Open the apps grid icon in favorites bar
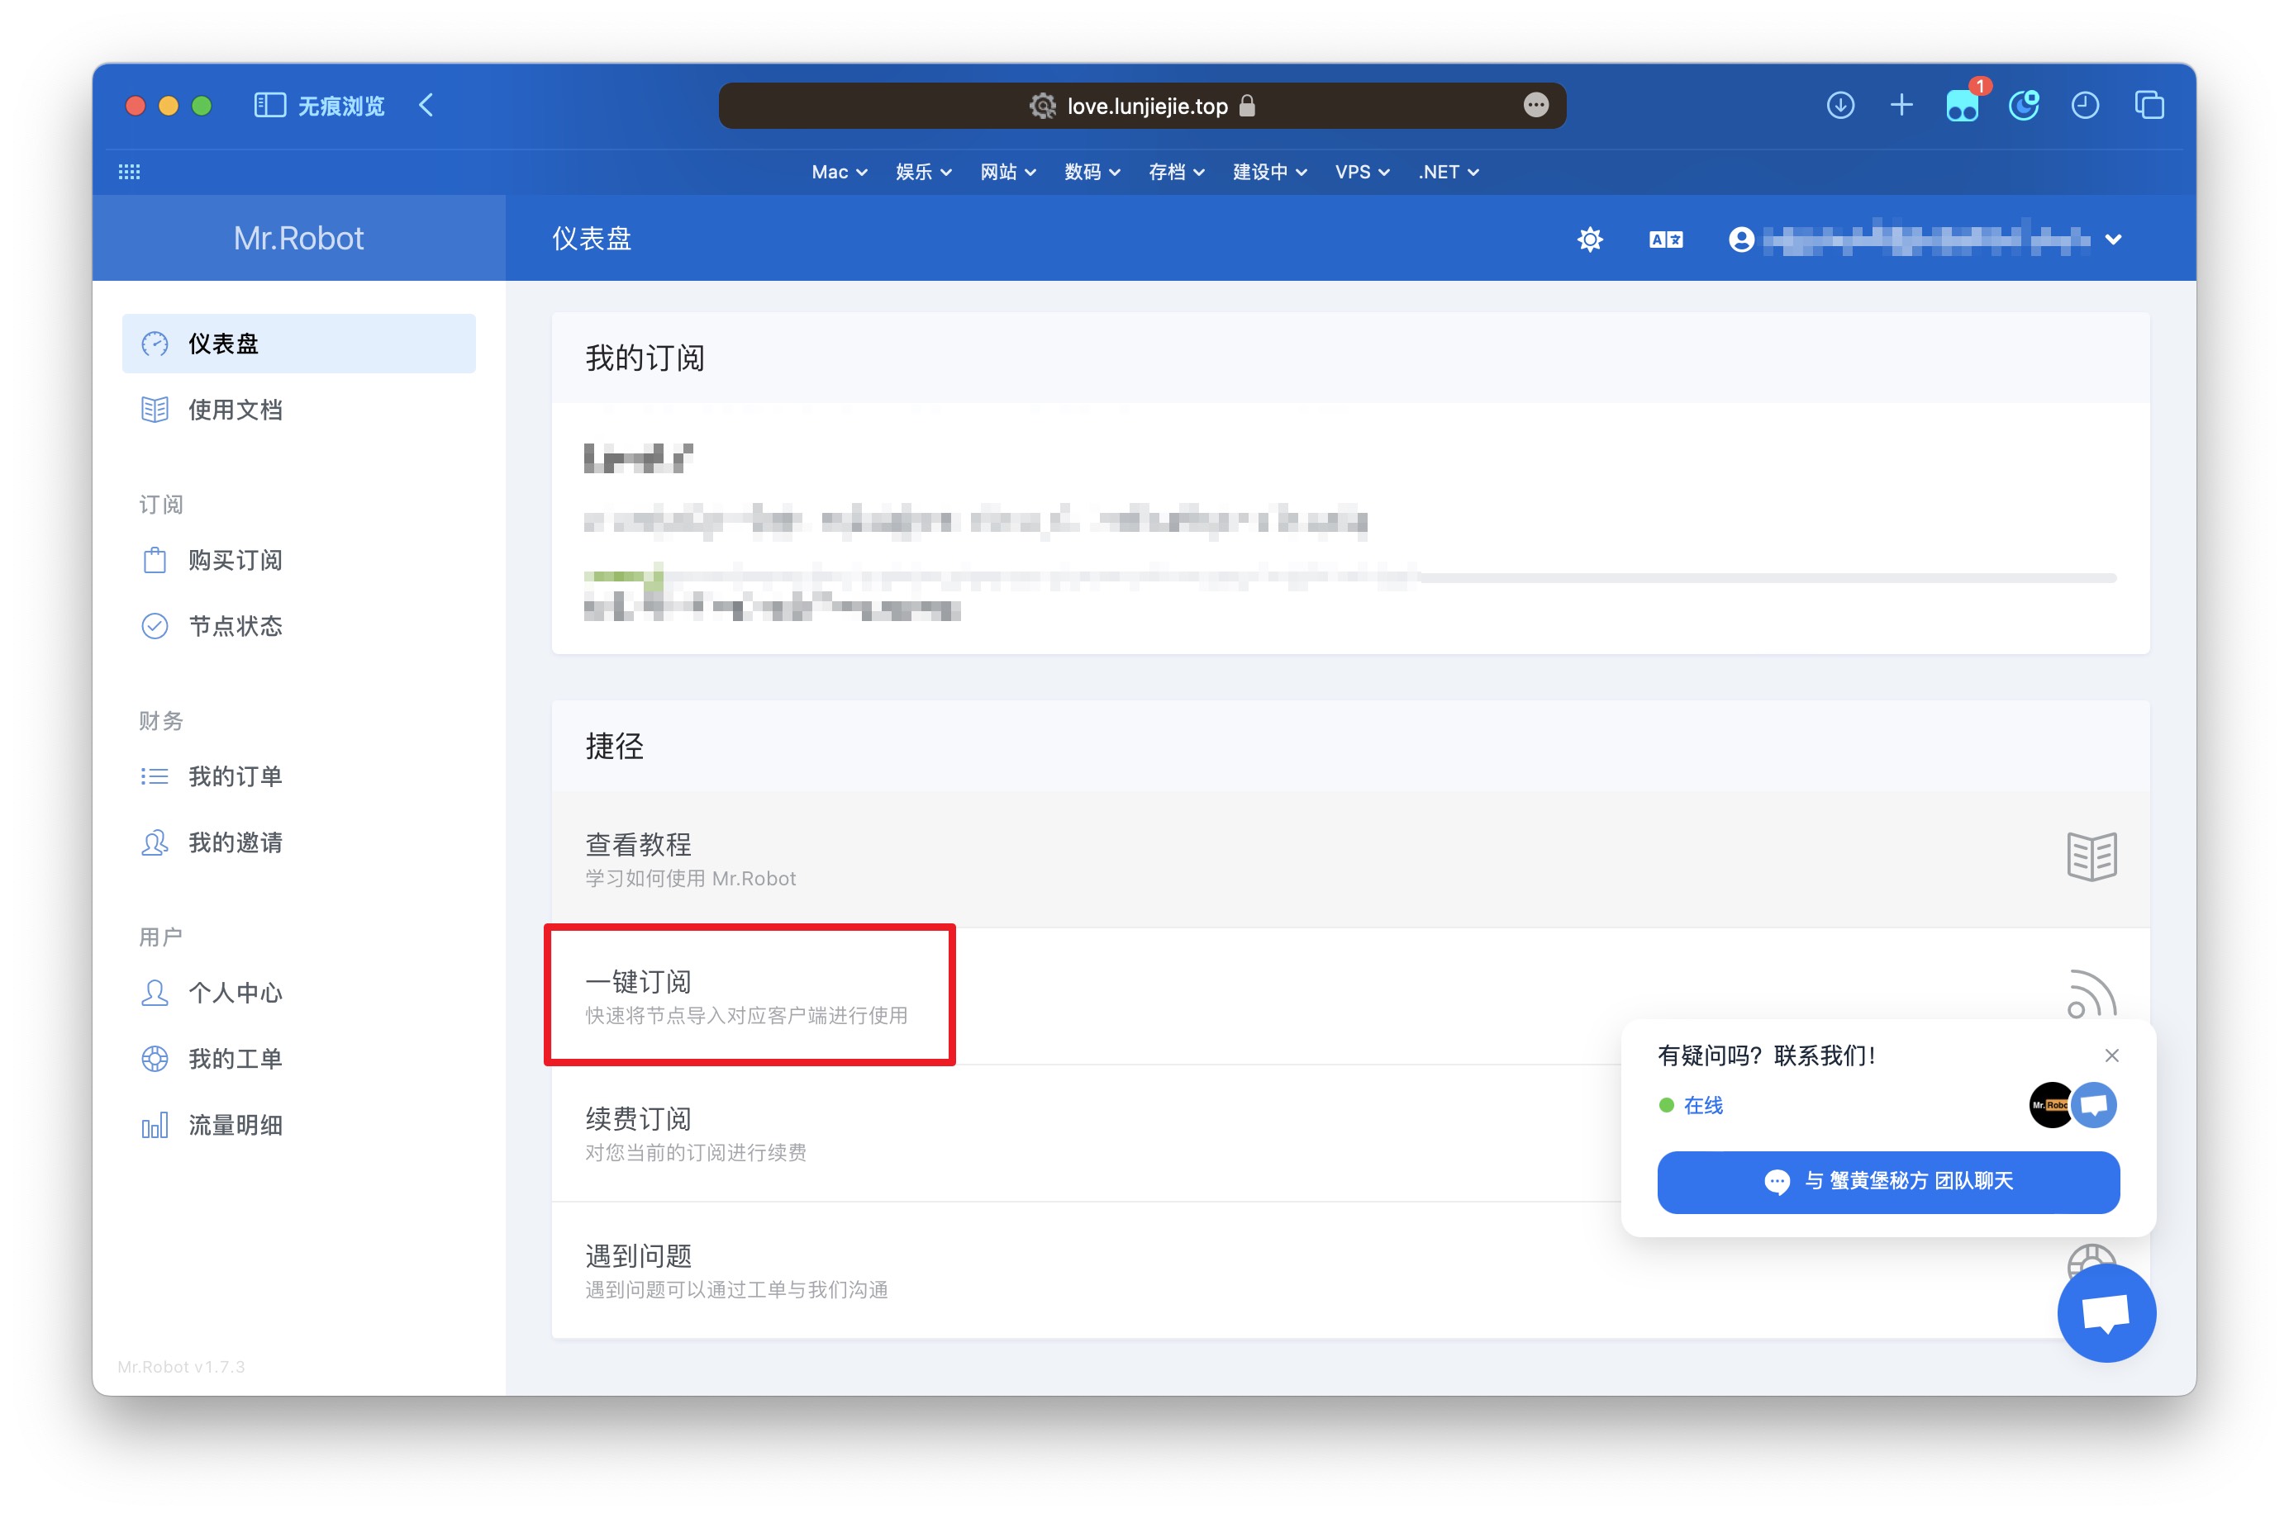Image resolution: width=2289 pixels, height=1518 pixels. click(x=129, y=173)
